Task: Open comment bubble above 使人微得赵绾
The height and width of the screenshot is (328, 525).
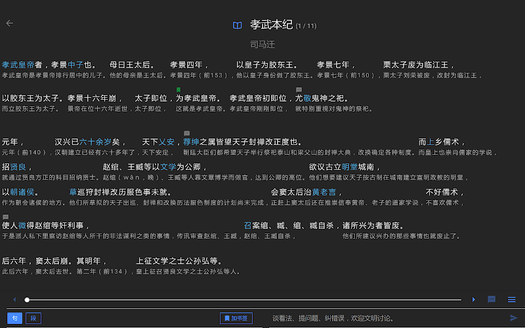Action: (x=6, y=216)
